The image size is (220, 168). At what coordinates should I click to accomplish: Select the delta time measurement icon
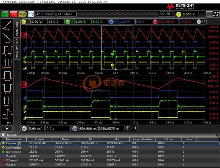7,114
